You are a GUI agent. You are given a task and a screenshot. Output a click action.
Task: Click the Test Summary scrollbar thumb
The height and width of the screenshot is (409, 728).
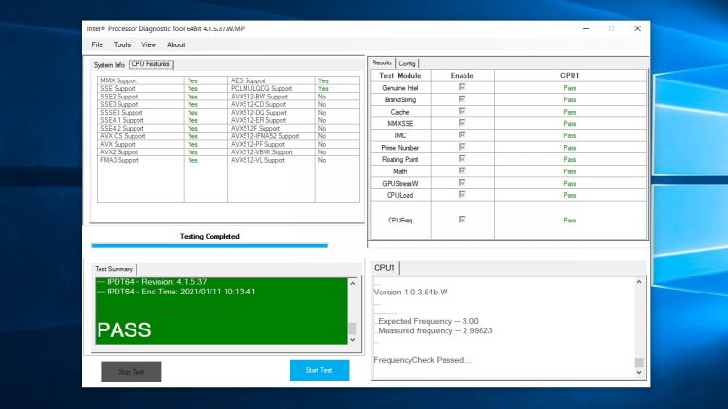pos(353,329)
